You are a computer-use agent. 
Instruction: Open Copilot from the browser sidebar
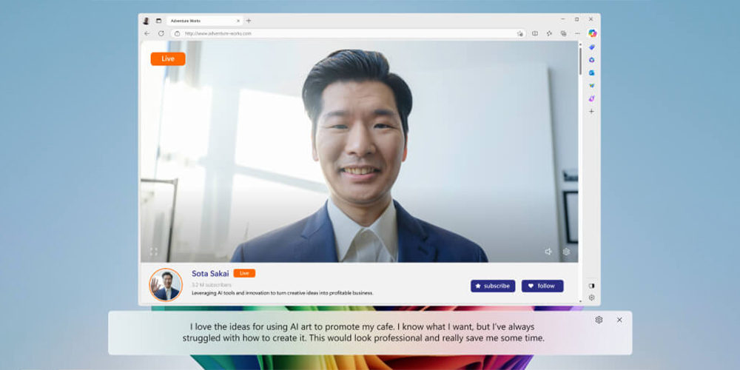pyautogui.click(x=592, y=33)
